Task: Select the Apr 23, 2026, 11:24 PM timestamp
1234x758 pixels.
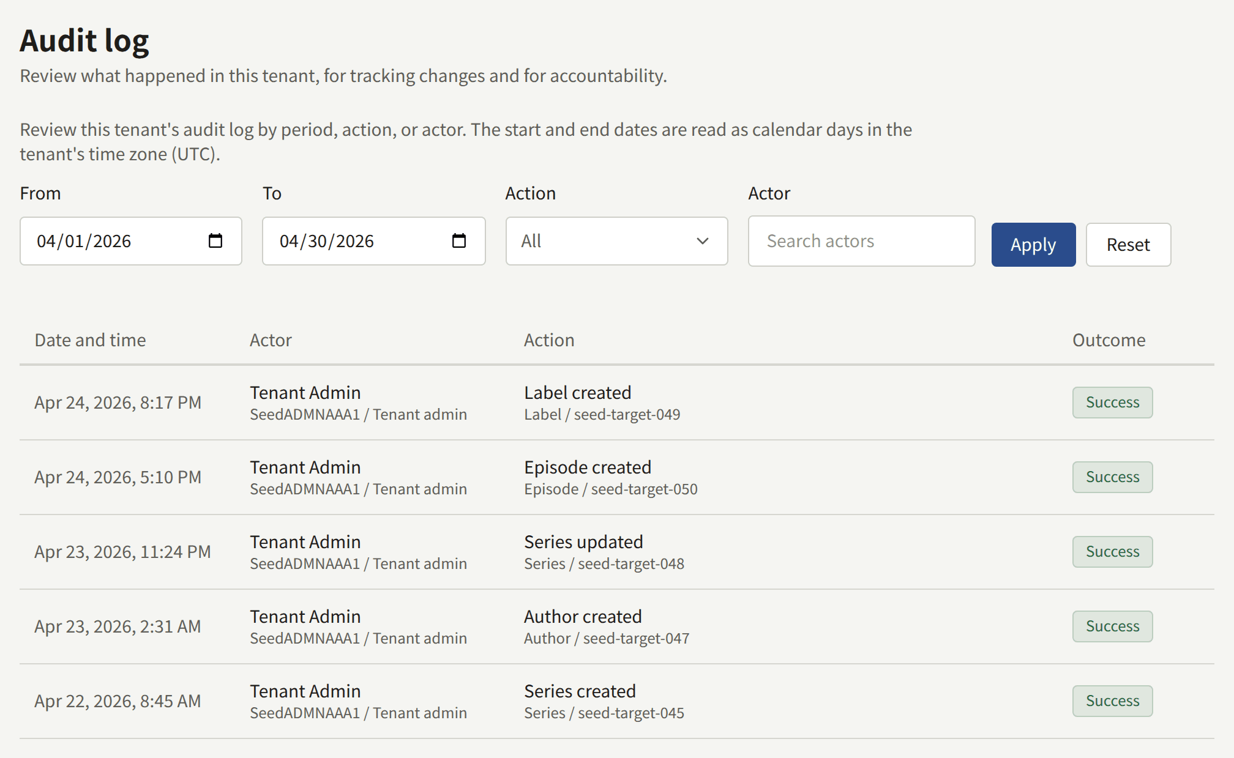Action: (x=122, y=552)
